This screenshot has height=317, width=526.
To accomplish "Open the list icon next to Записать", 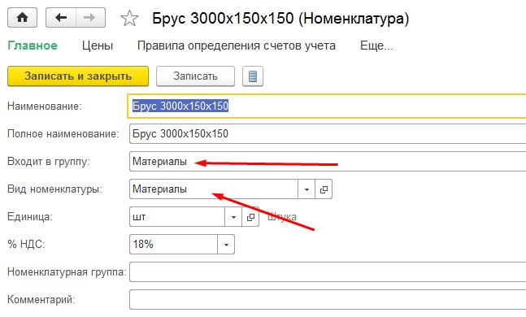I will pyautogui.click(x=253, y=76).
